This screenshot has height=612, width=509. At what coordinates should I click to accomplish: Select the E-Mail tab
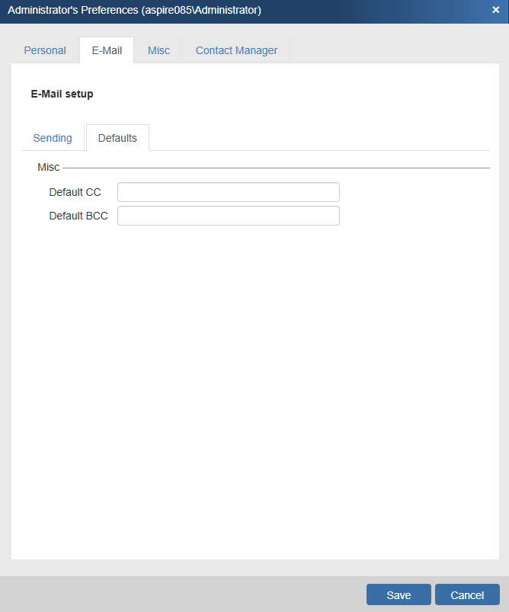tap(107, 50)
